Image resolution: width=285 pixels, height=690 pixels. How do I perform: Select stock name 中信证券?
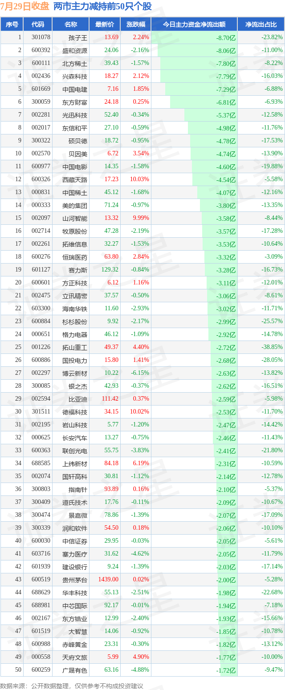pos(75,541)
